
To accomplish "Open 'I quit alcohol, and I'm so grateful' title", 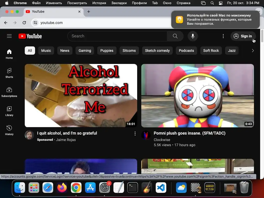I will pyautogui.click(x=67, y=133).
